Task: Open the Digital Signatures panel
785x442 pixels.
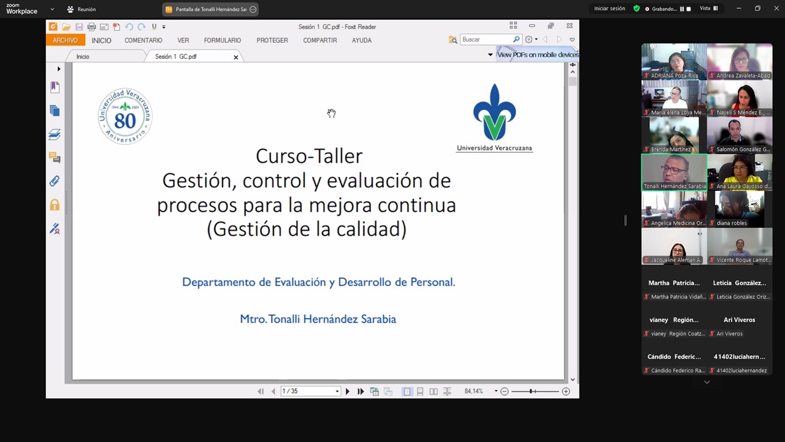Action: click(x=55, y=229)
